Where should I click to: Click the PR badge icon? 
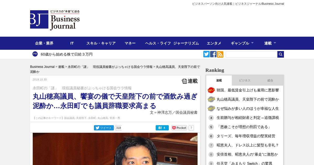pyautogui.click(x=35, y=54)
